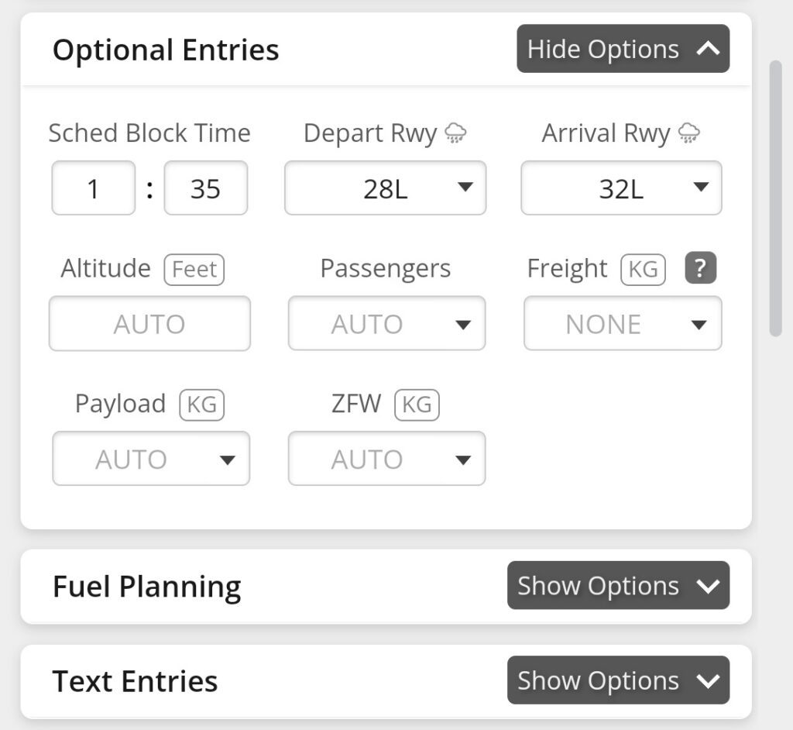This screenshot has width=793, height=730.
Task: Open the Freight help question mark
Action: coord(700,268)
